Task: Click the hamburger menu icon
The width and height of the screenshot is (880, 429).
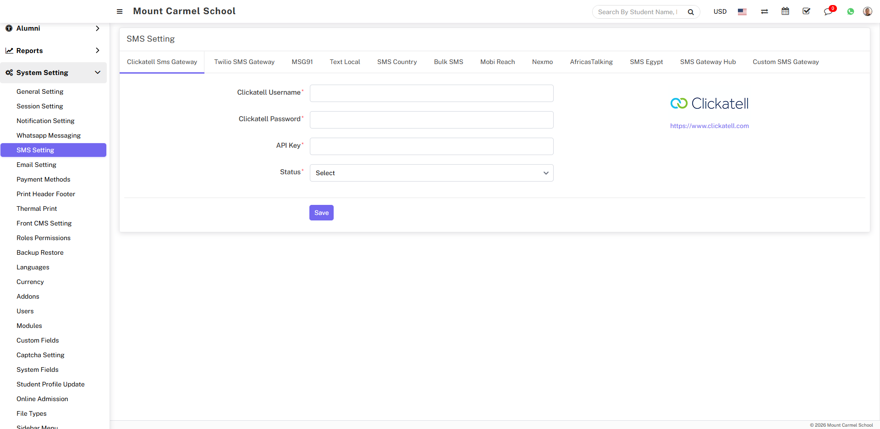Action: coord(120,11)
